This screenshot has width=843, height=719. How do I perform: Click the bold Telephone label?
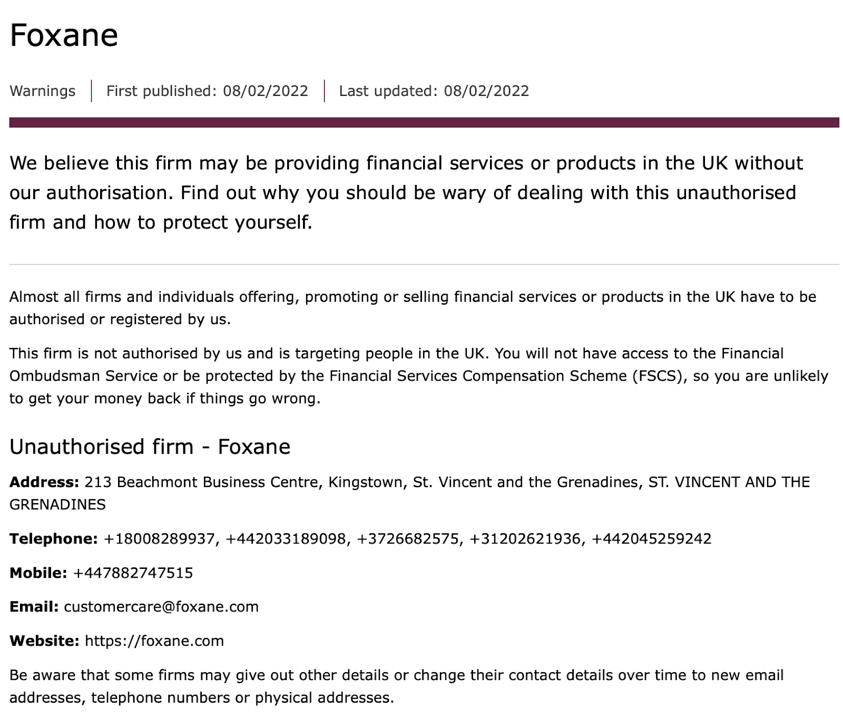[54, 539]
